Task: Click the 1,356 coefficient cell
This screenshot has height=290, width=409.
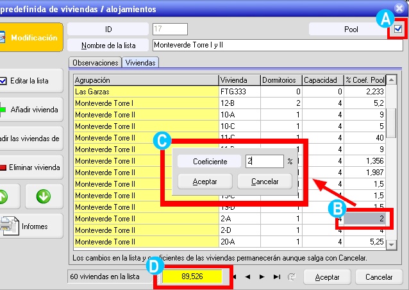Action: [365, 161]
